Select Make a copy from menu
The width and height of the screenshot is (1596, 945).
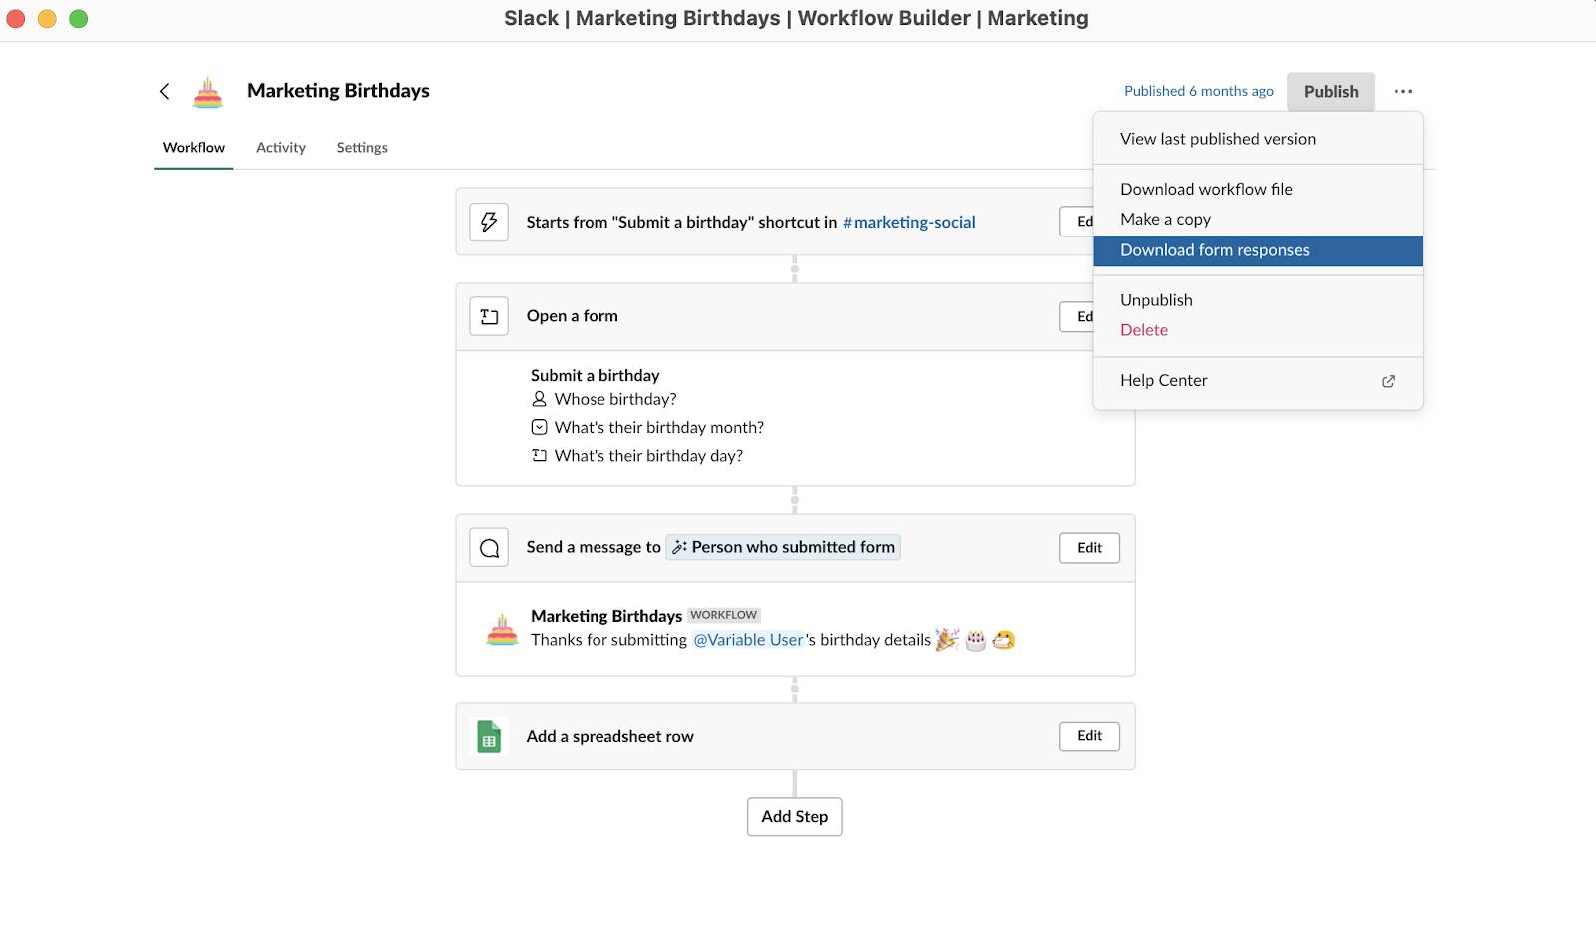[x=1258, y=219]
